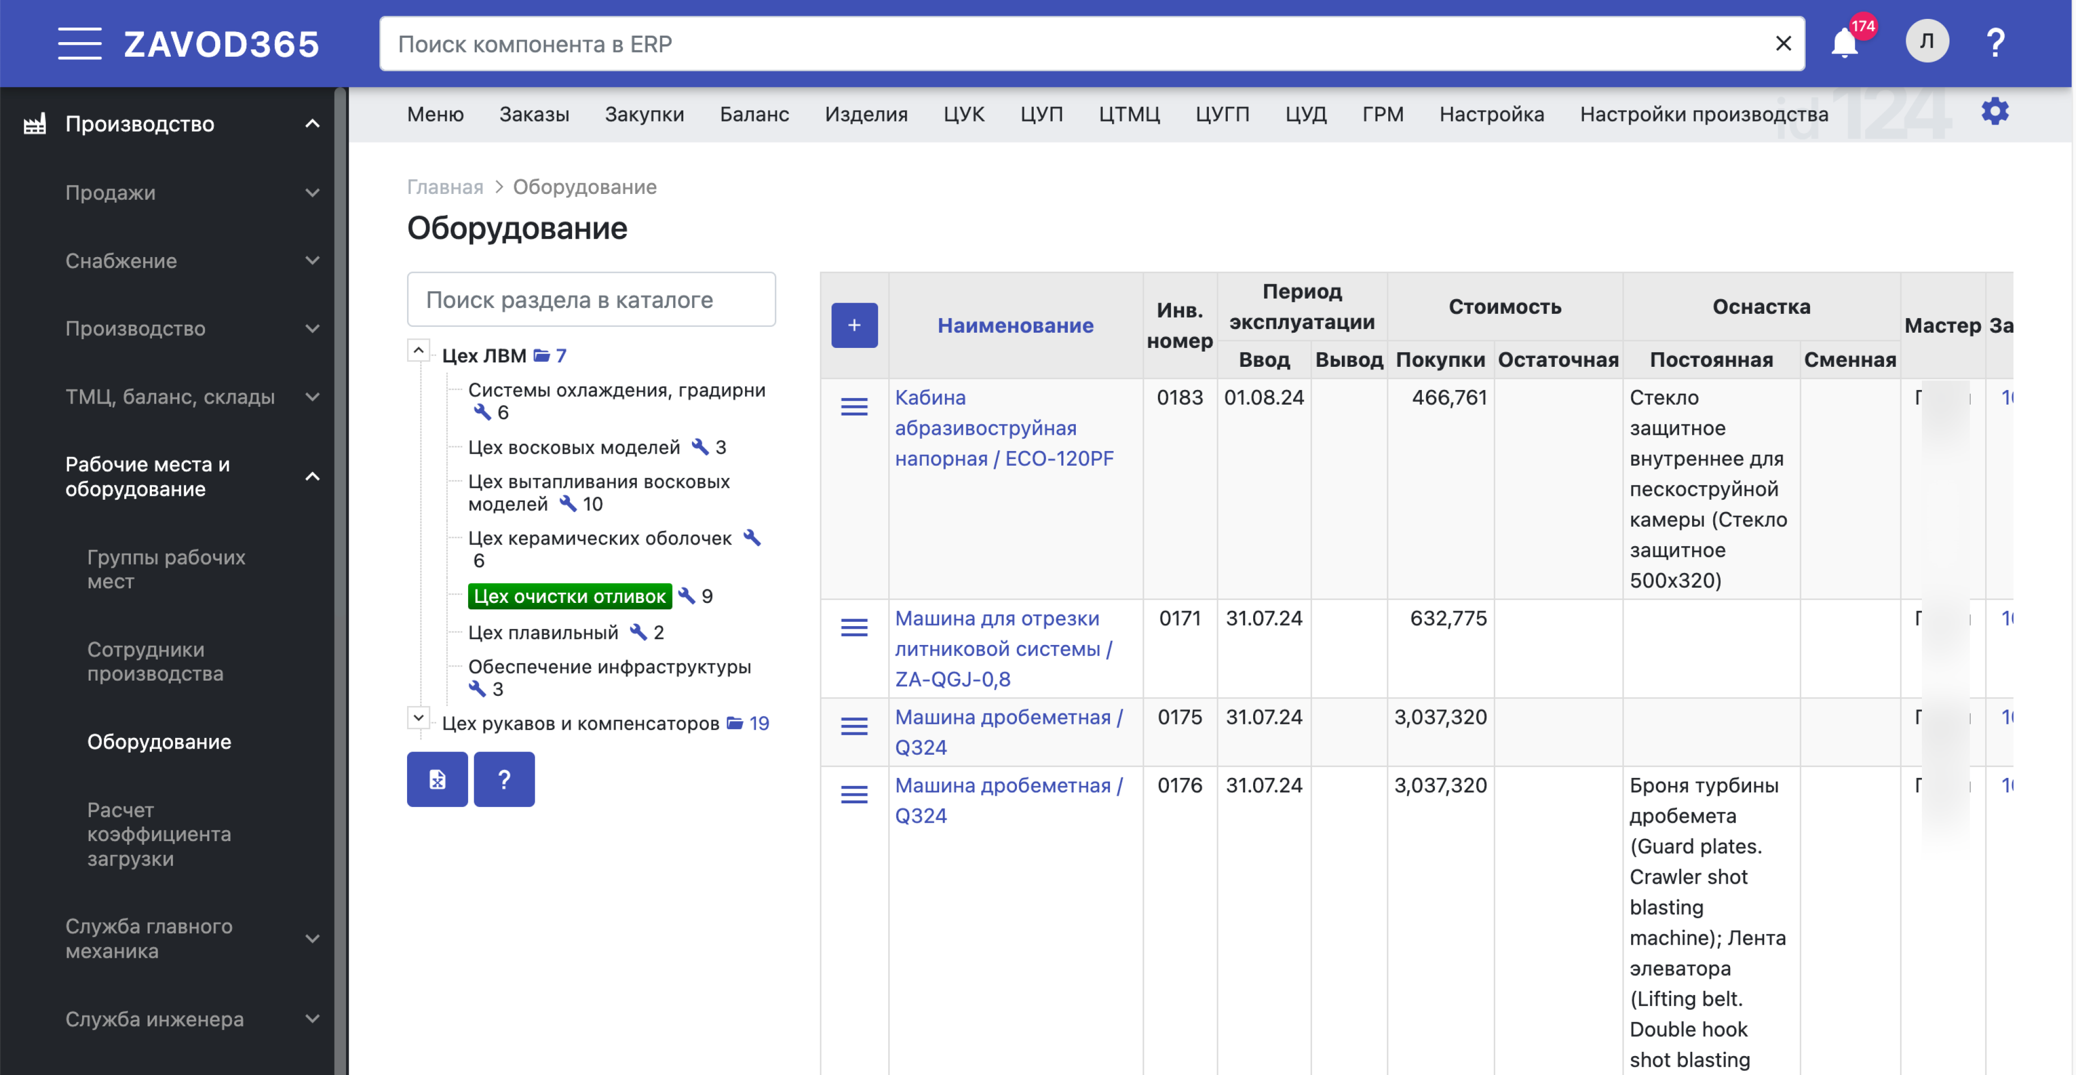Open notifications bell with 174 badge
Image resolution: width=2076 pixels, height=1075 pixels.
click(1845, 43)
